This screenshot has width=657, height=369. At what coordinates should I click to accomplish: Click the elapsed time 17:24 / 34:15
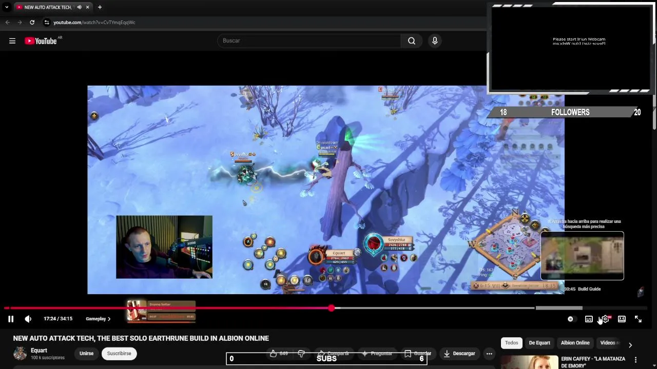(58, 319)
